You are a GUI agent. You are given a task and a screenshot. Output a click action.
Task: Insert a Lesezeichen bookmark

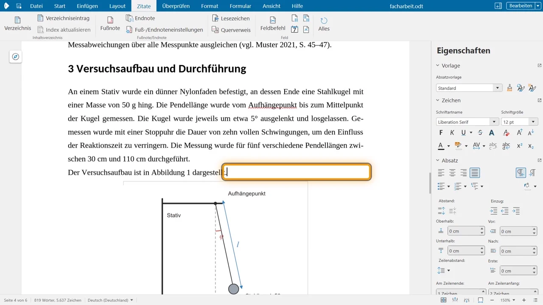tap(231, 18)
